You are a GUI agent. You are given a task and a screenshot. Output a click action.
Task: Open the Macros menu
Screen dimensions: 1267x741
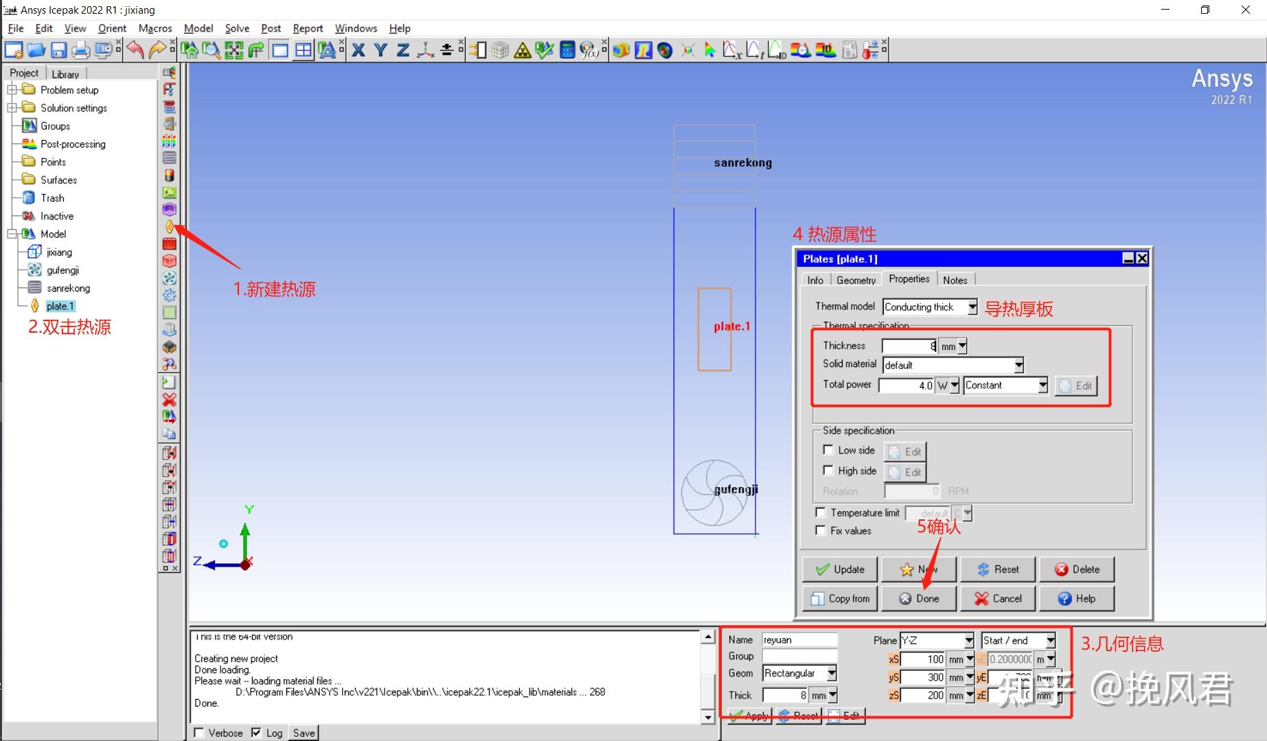point(155,28)
